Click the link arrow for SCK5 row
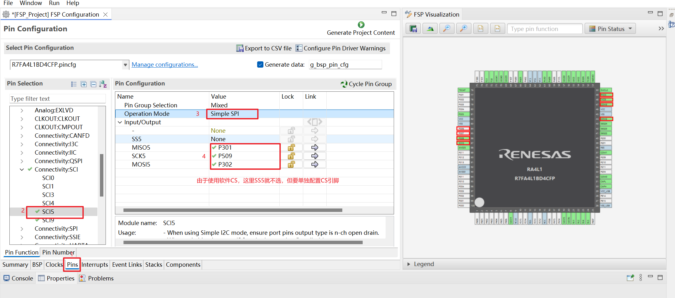 point(315,156)
